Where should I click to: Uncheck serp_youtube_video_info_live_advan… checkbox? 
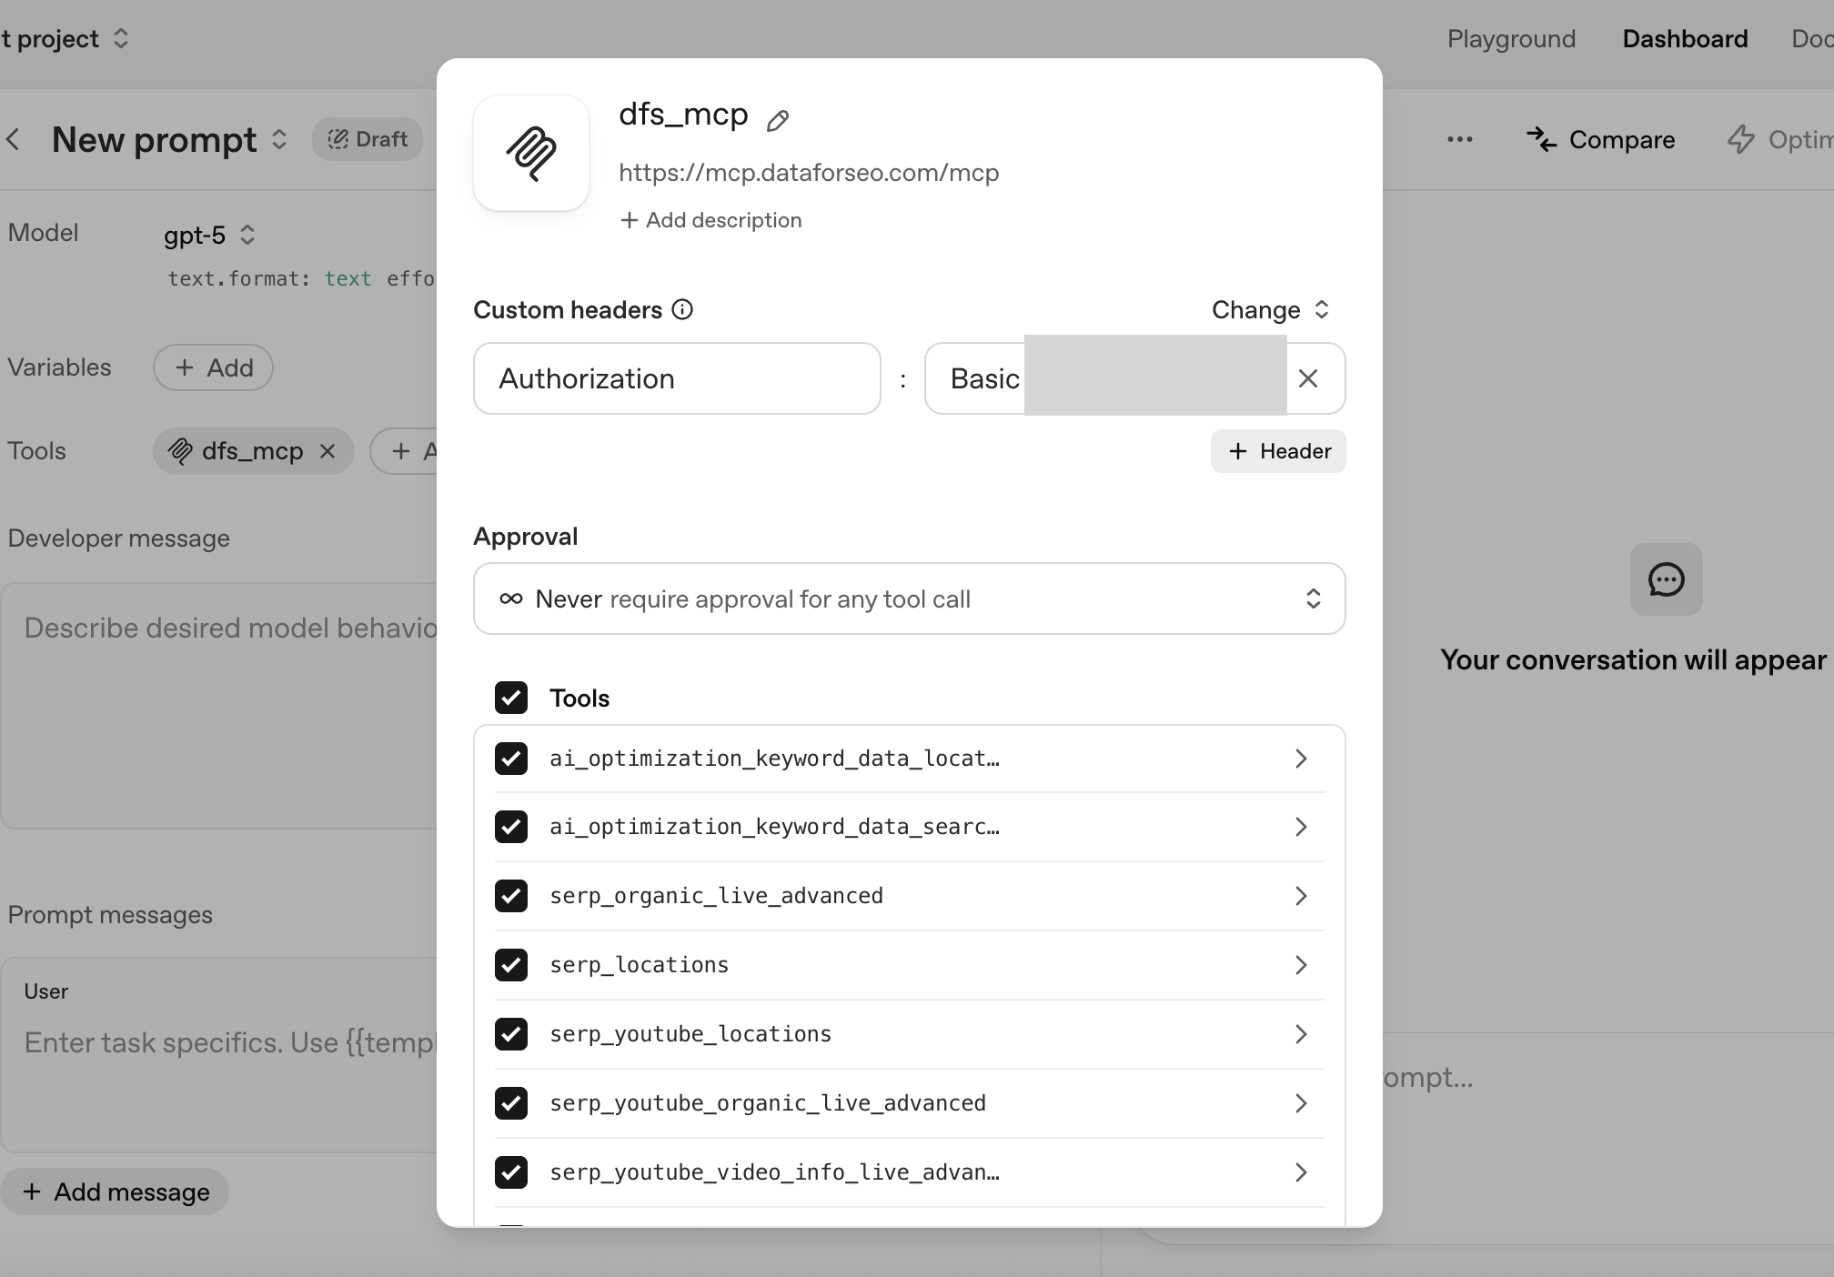coord(511,1172)
